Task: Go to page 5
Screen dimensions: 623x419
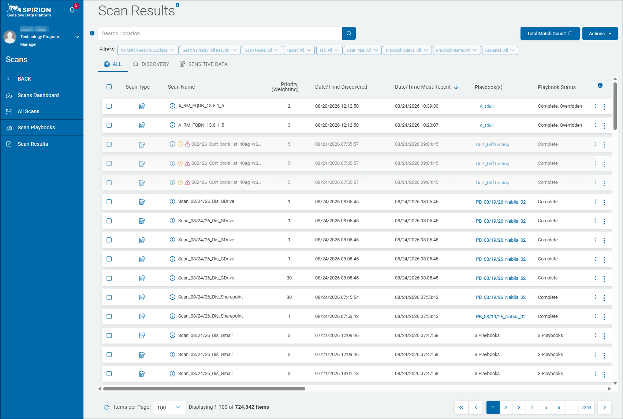Action: pos(545,407)
